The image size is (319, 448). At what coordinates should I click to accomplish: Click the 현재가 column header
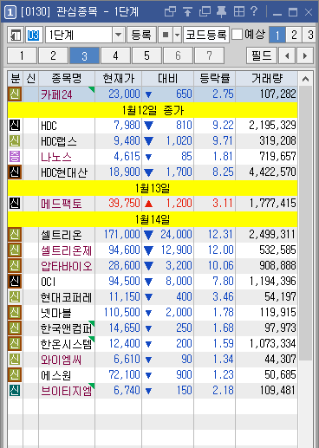pyautogui.click(x=119, y=78)
